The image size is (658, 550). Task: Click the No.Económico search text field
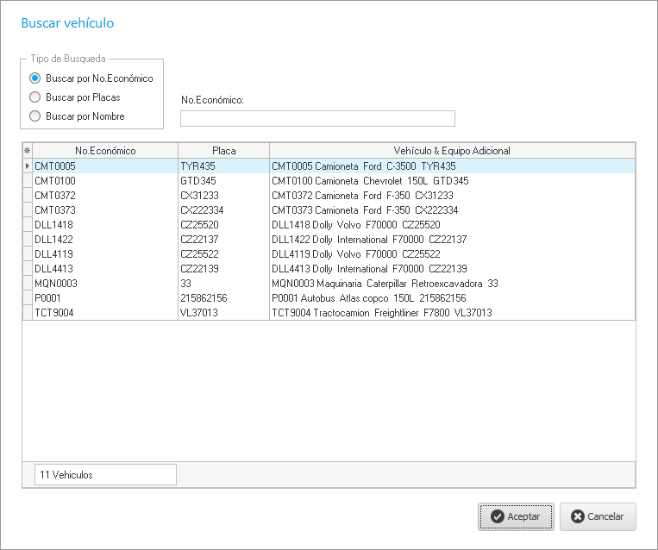(316, 118)
